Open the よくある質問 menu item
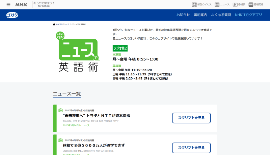This screenshot has height=155, width=270. click(x=221, y=15)
